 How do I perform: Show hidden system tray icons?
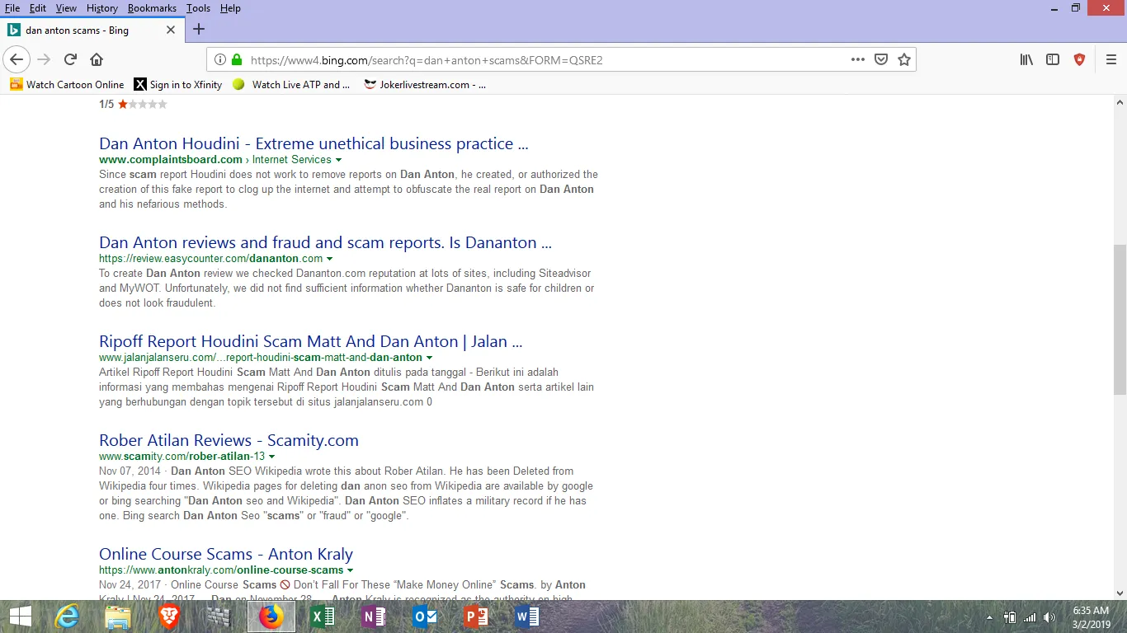989,617
